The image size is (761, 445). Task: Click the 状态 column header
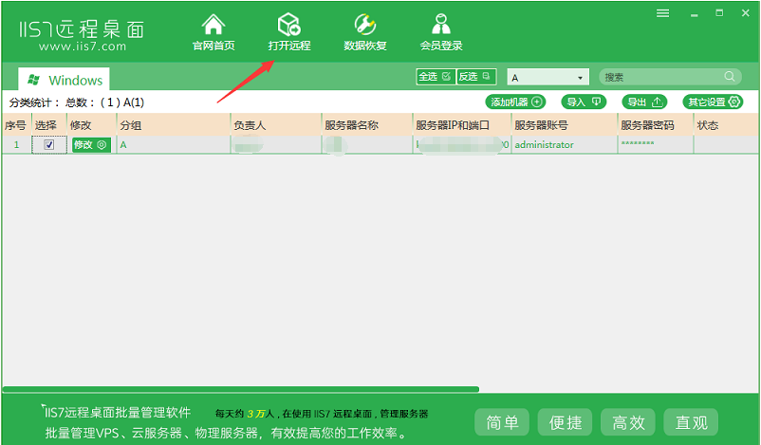[726, 125]
